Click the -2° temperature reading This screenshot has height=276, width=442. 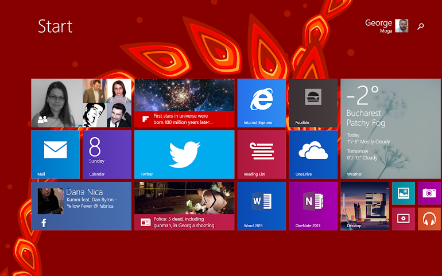pyautogui.click(x=363, y=95)
